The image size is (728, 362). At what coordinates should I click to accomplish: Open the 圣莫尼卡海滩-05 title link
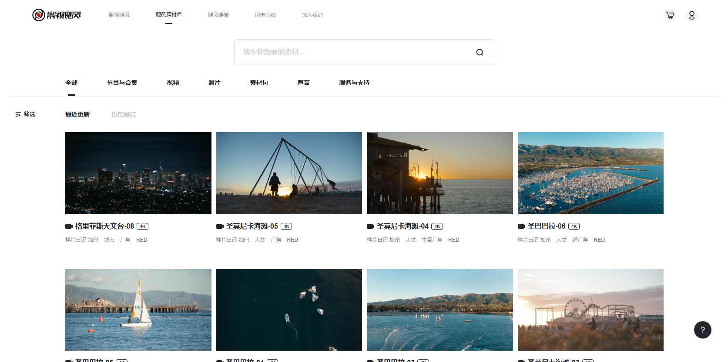[x=252, y=226]
